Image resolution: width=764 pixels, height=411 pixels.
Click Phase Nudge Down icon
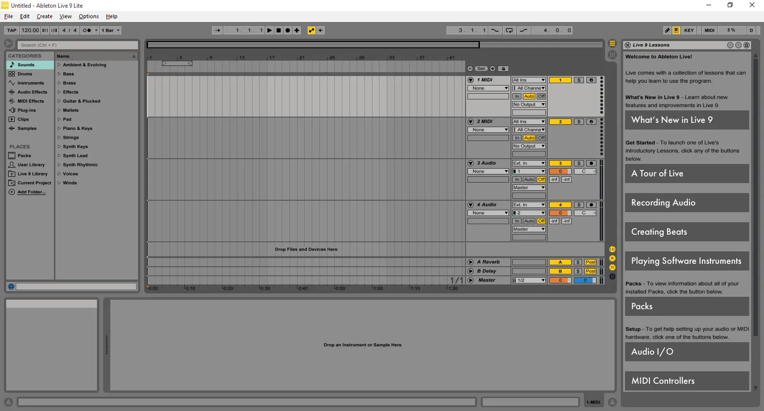pos(45,30)
